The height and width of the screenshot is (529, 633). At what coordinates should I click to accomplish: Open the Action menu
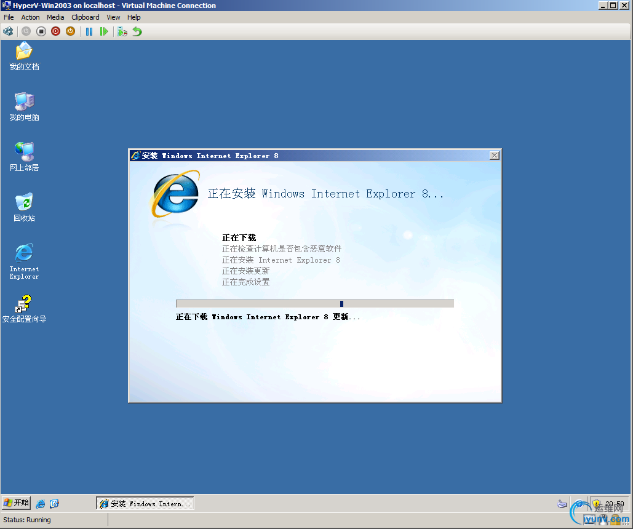[30, 17]
